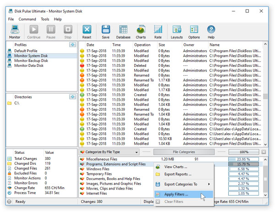This screenshot has width=275, height=212.
Task: Expand the Export Categories To submenu
Action: coord(184,184)
